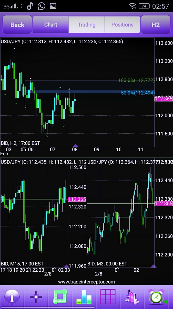Tap the purple marker on M3 time axis

pos(153,266)
